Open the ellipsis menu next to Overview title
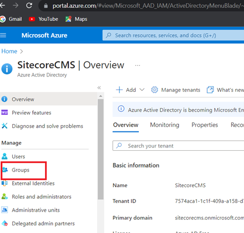The height and width of the screenshot is (233, 244). point(137,65)
